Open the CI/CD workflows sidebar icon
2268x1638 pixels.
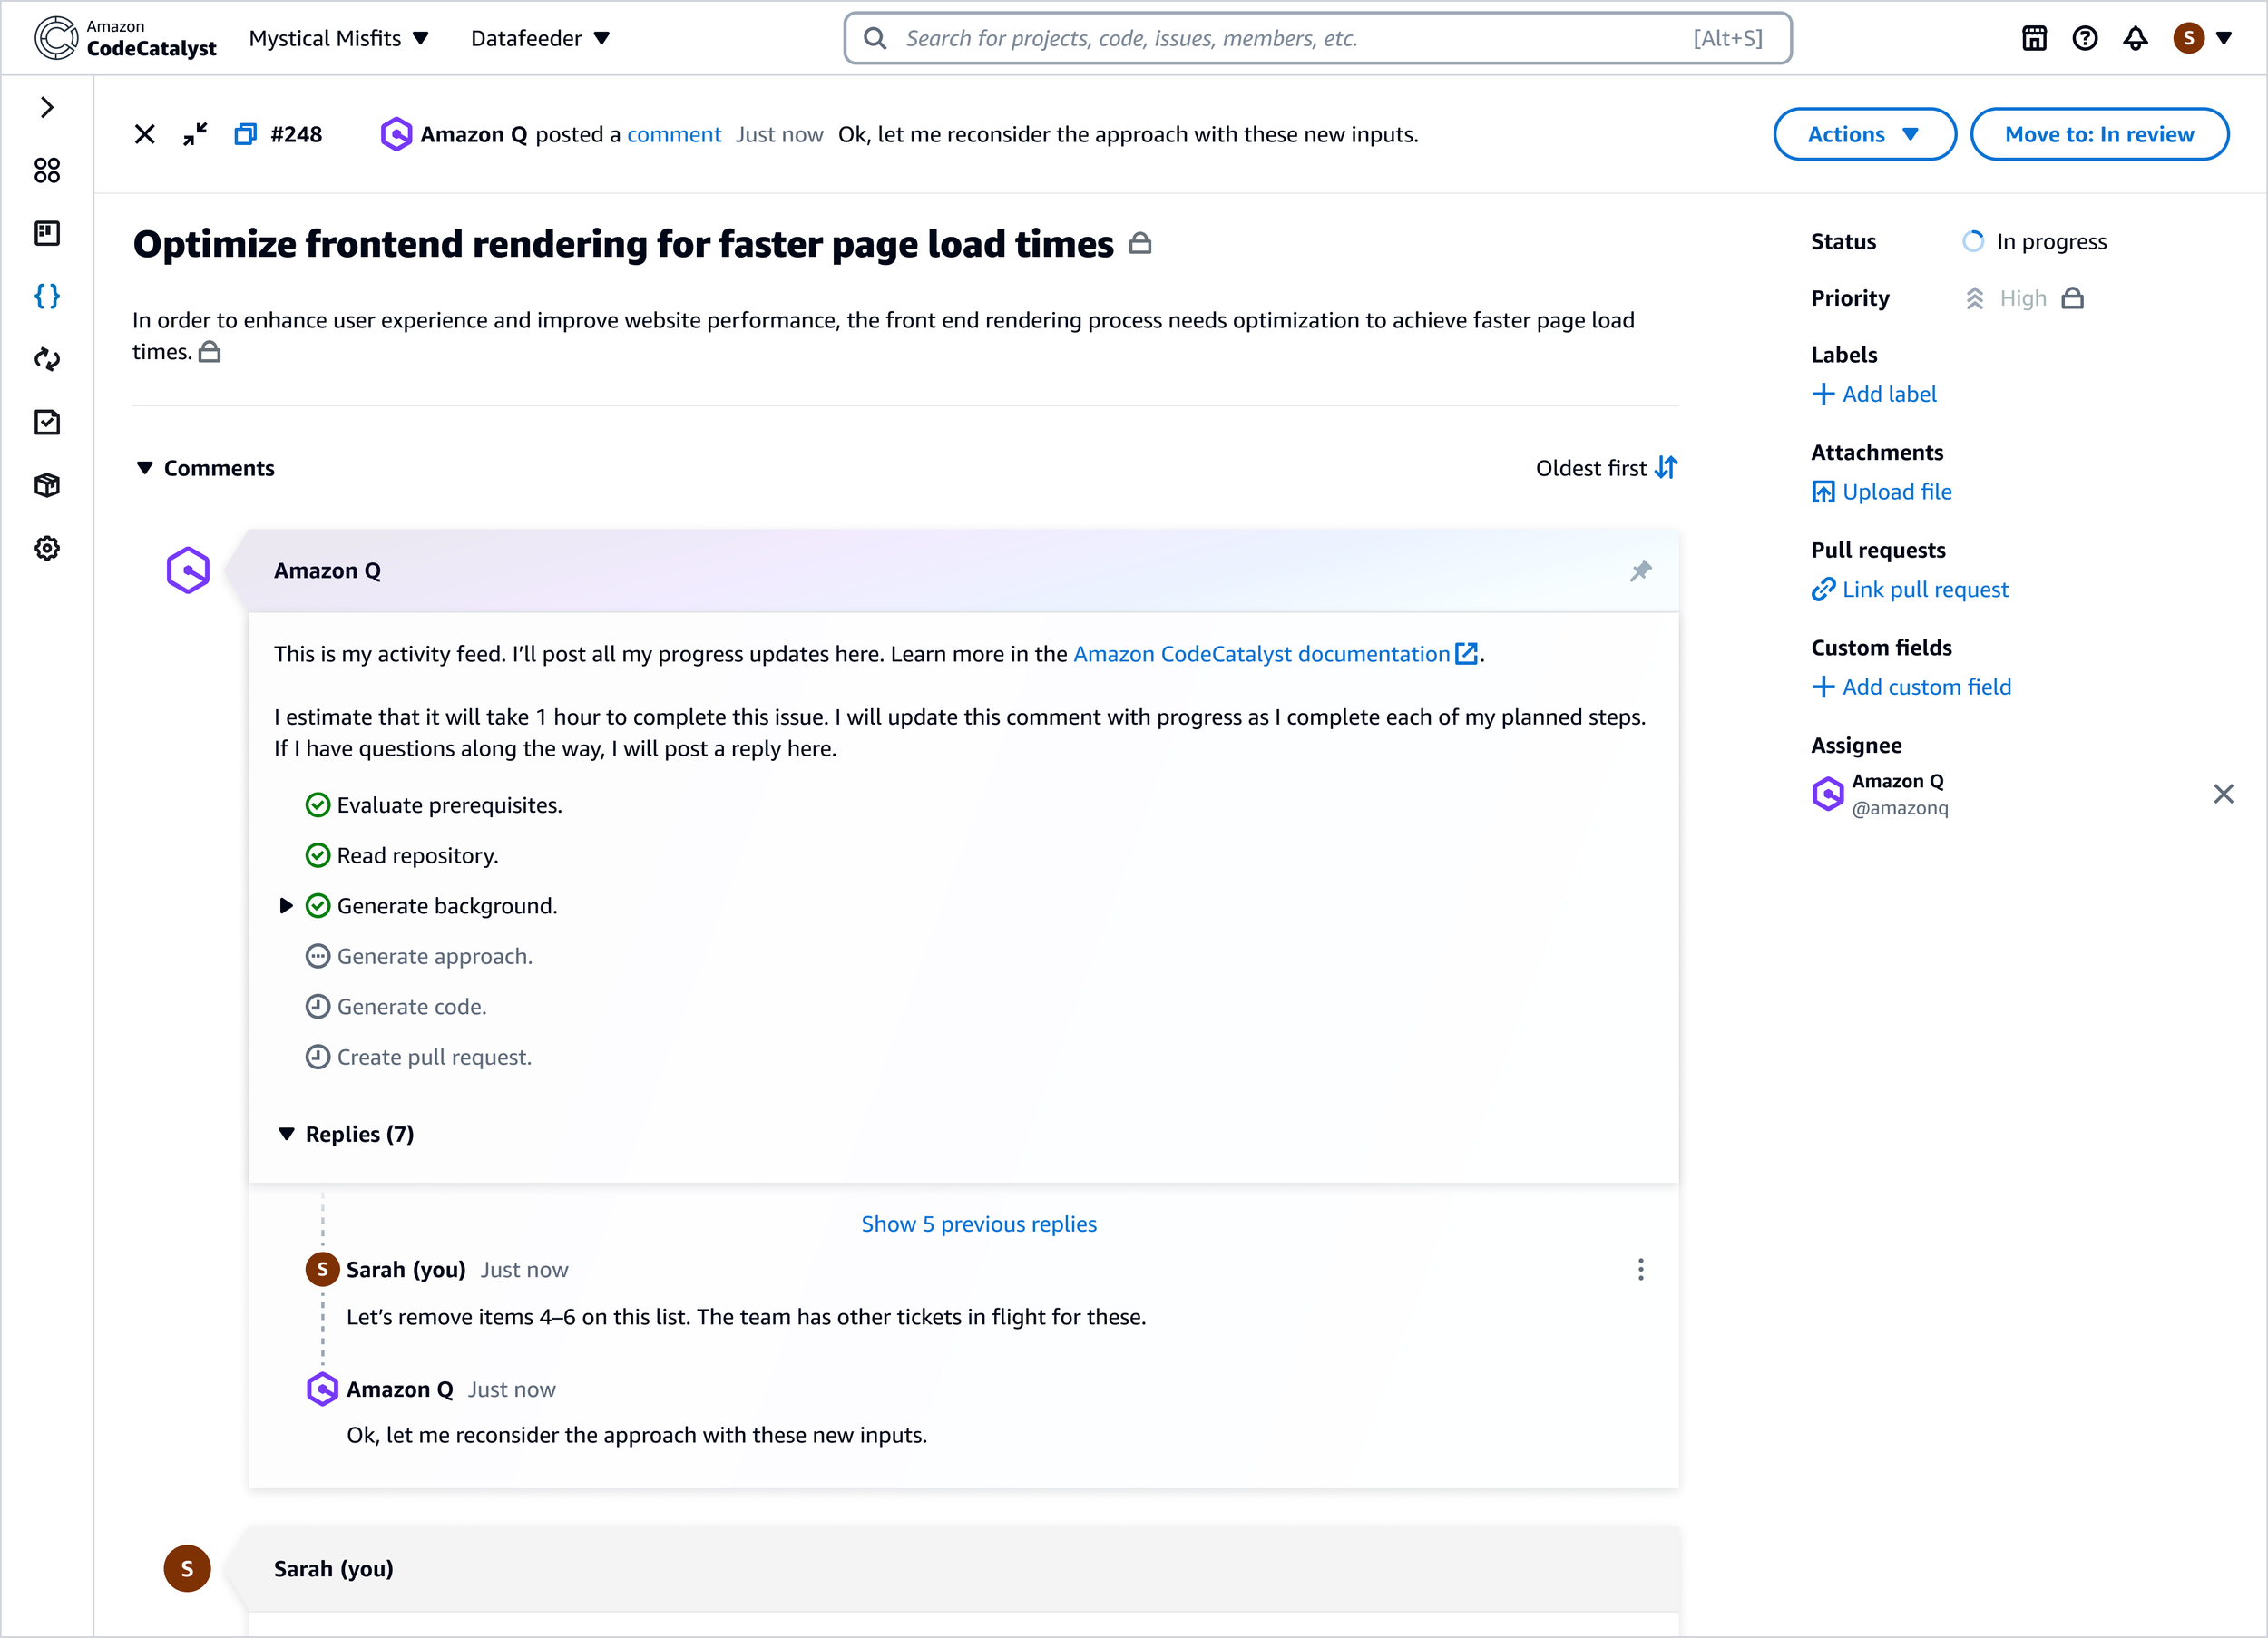pyautogui.click(x=47, y=359)
